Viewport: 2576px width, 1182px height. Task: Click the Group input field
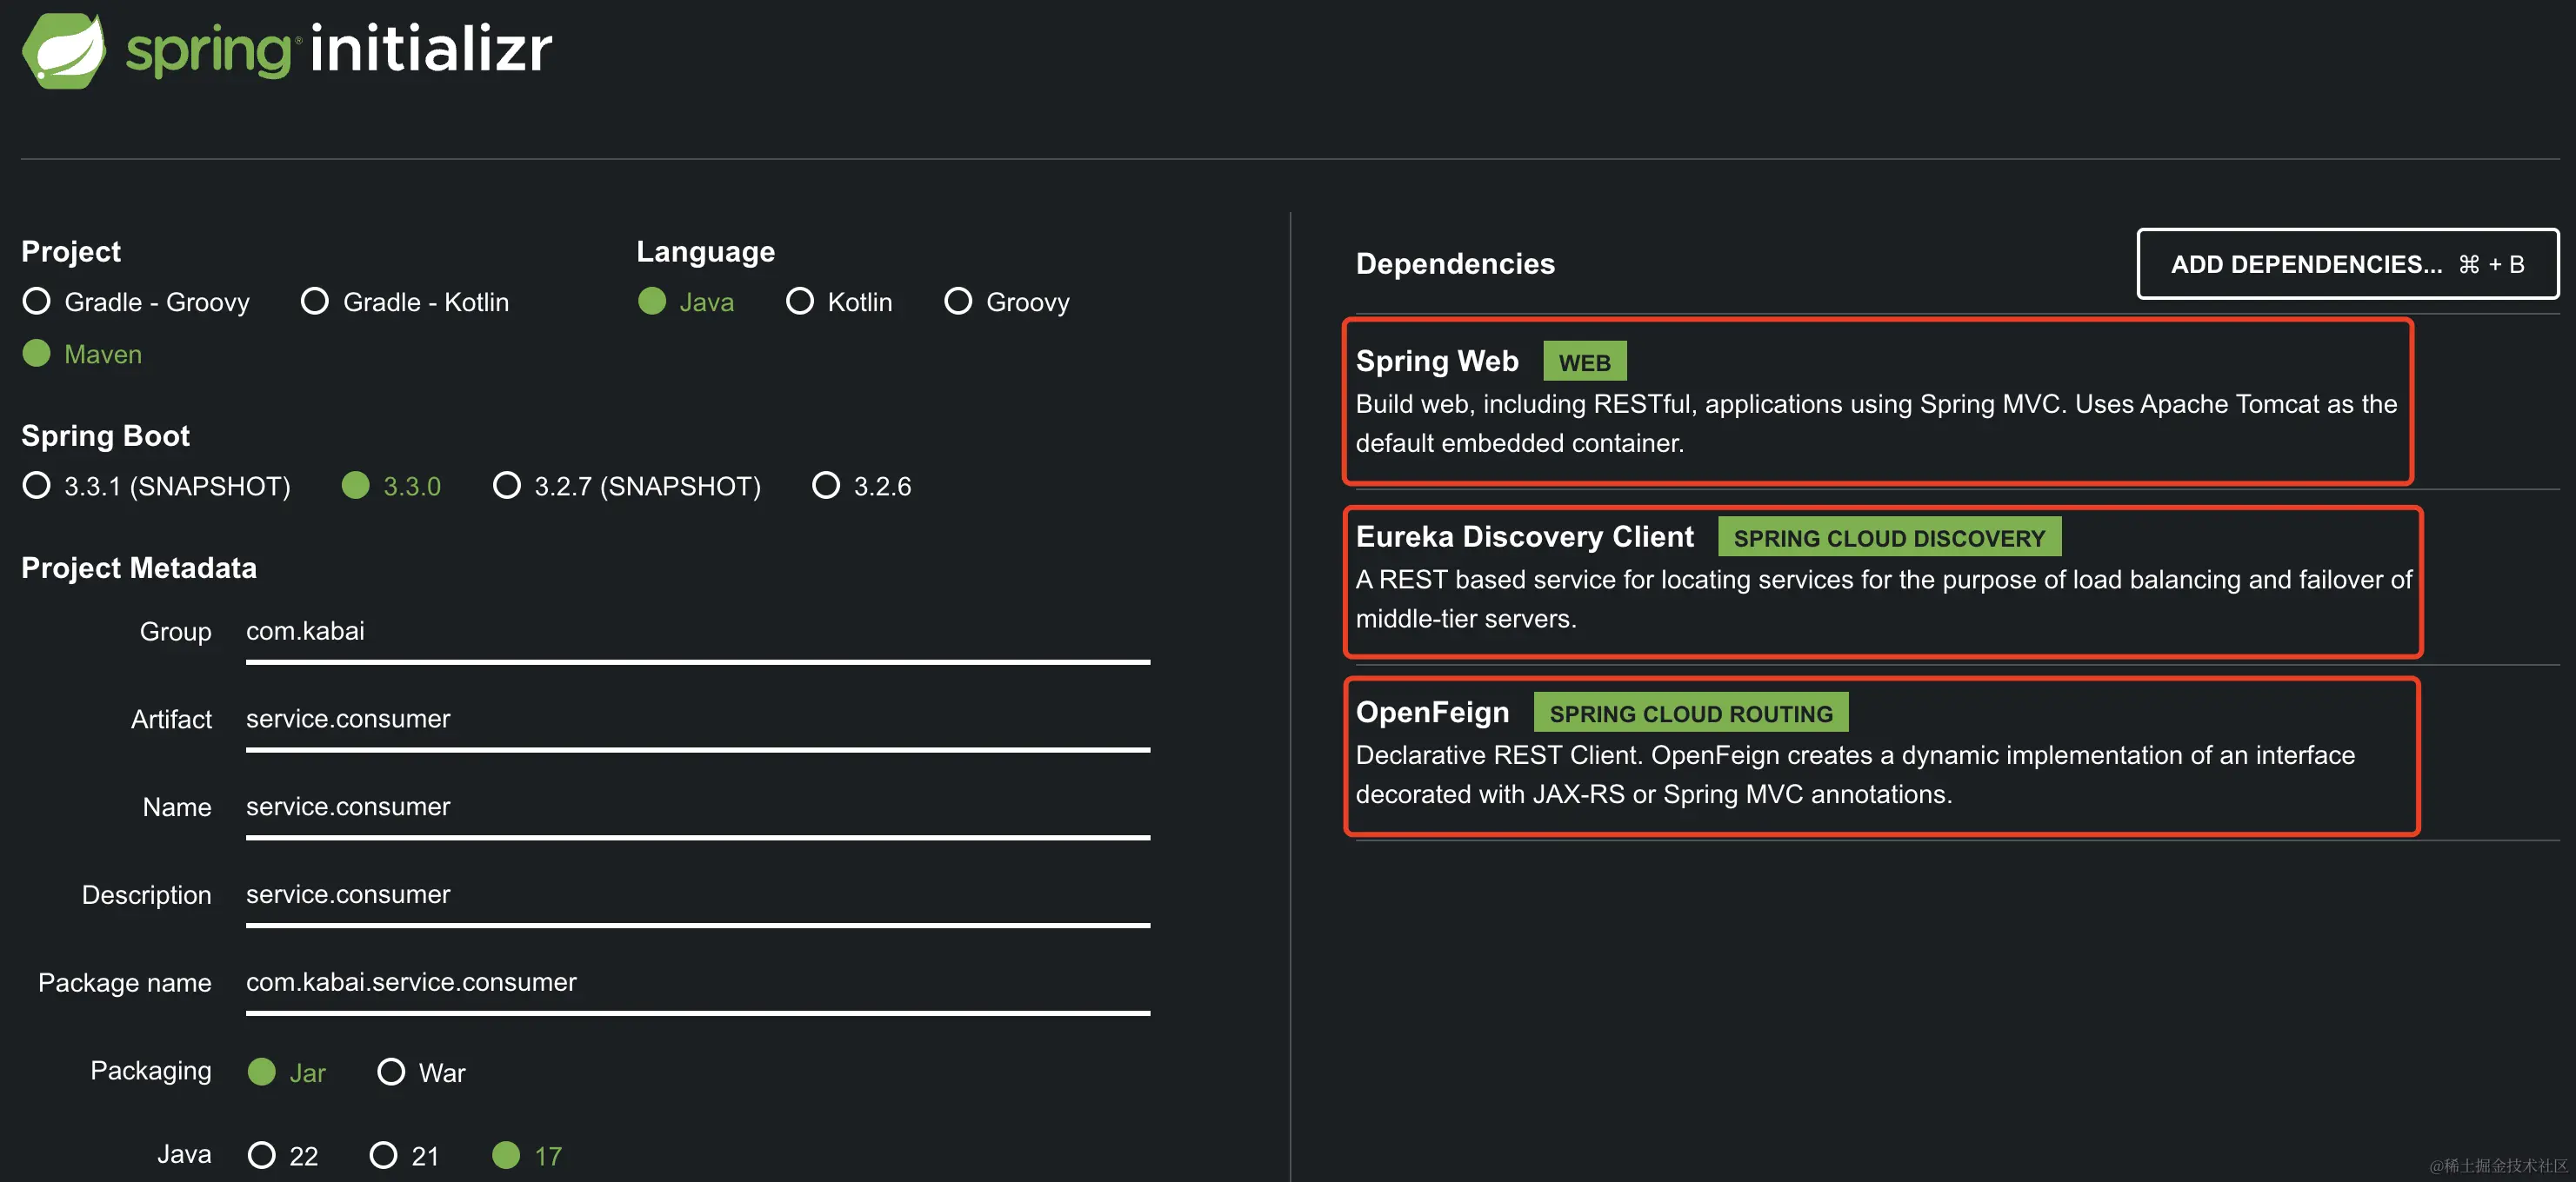pos(697,632)
